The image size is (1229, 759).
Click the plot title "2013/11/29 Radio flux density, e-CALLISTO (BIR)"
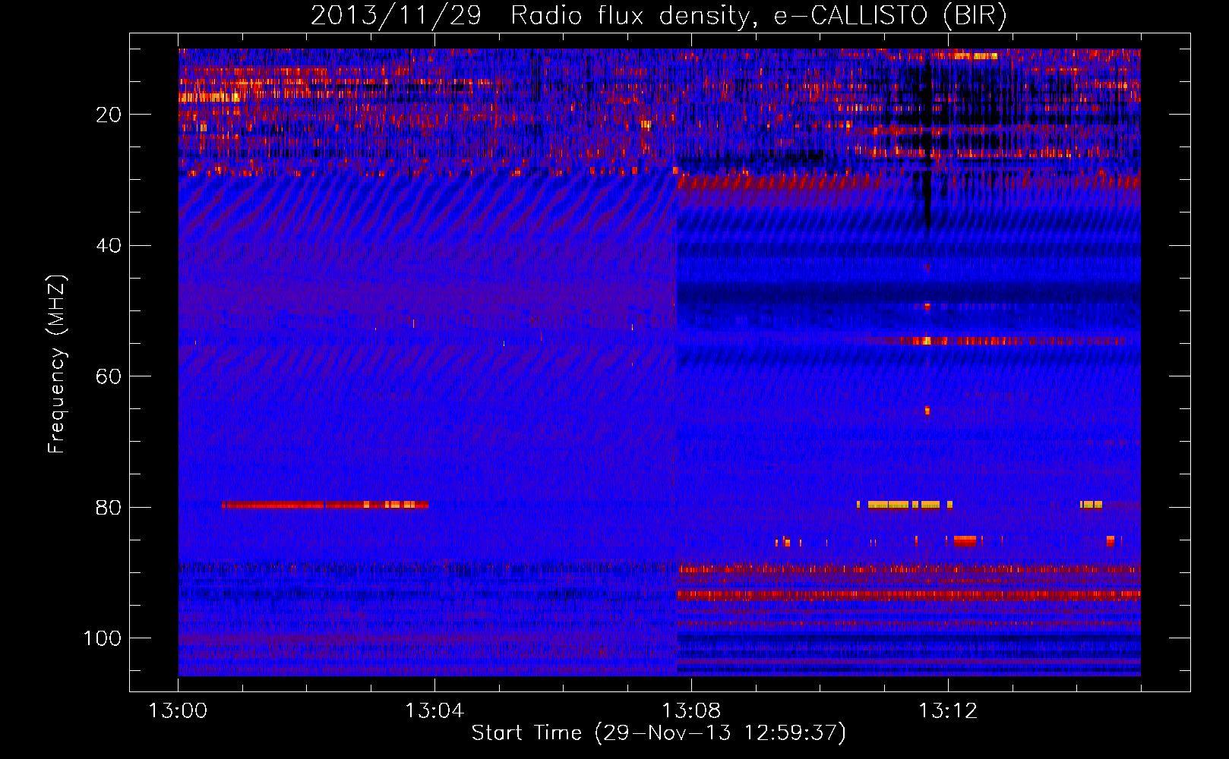(x=659, y=15)
